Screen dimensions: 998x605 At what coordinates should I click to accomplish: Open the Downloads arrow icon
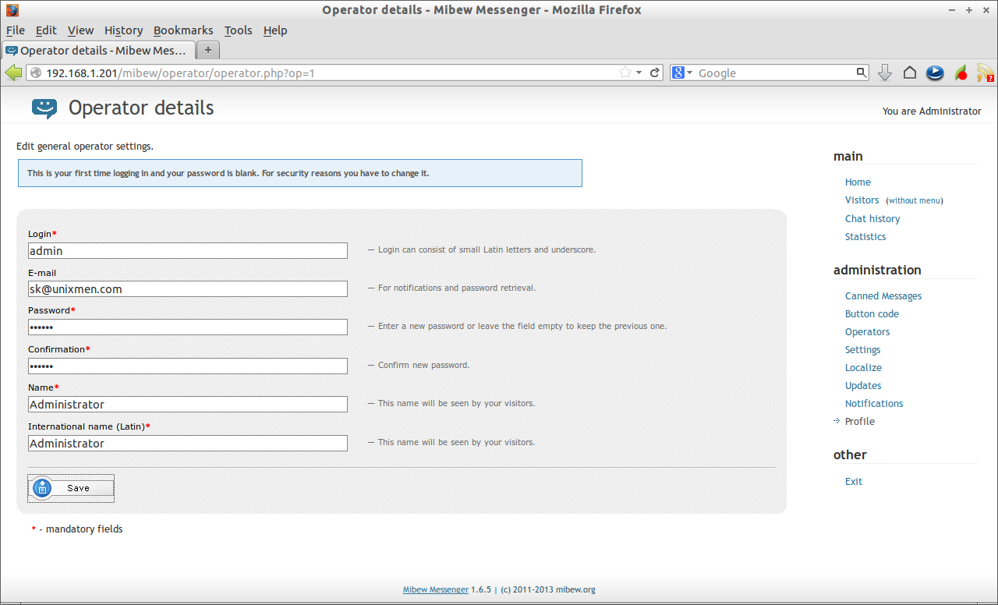tap(885, 73)
